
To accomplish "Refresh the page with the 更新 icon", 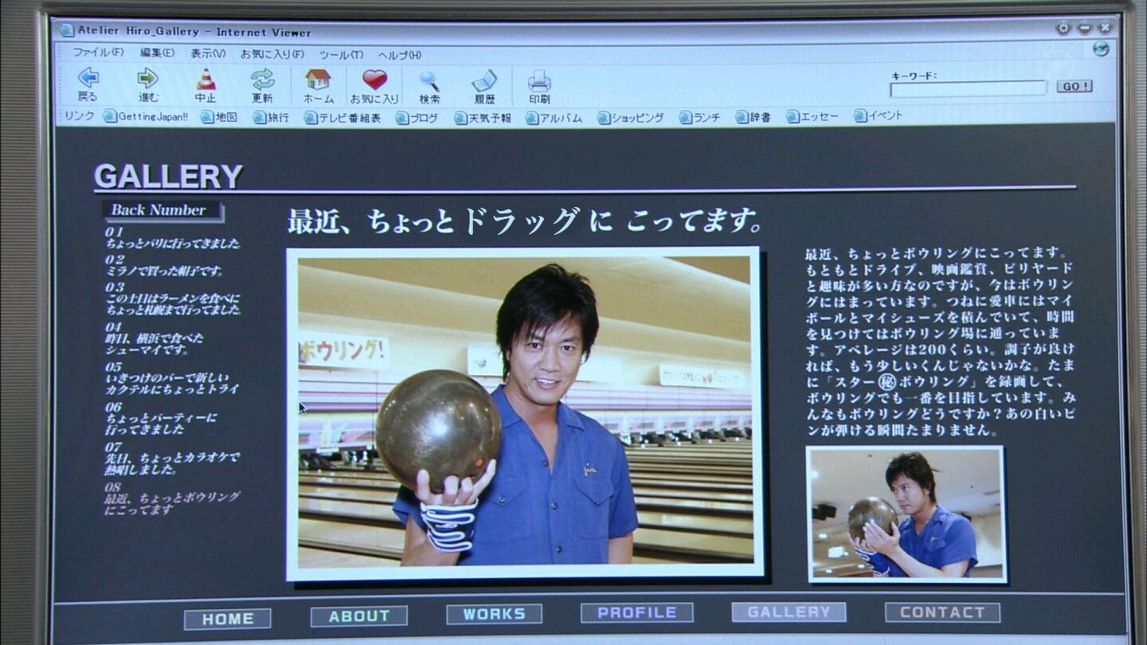I will (262, 79).
